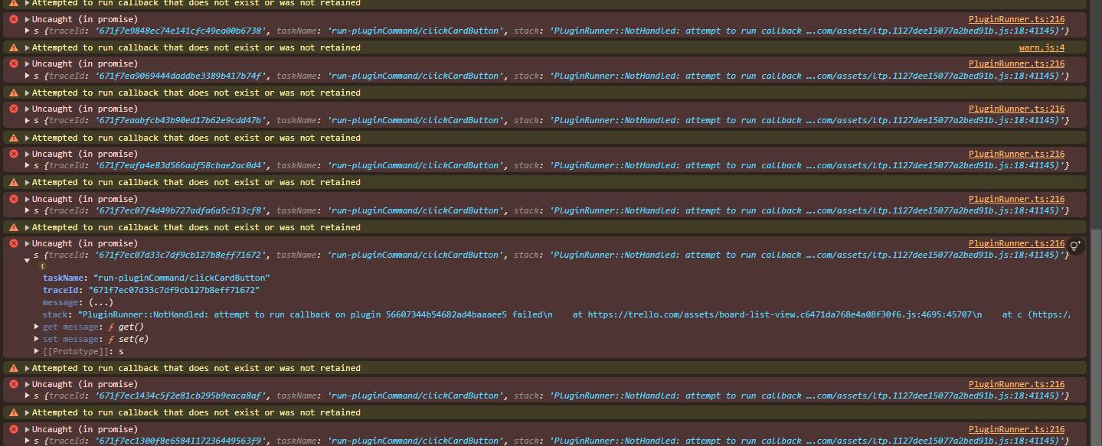Image resolution: width=1102 pixels, height=446 pixels.
Task: Expand 'Uncaught (in promise)' above trace 671f7ea906
Action: pyautogui.click(x=28, y=64)
